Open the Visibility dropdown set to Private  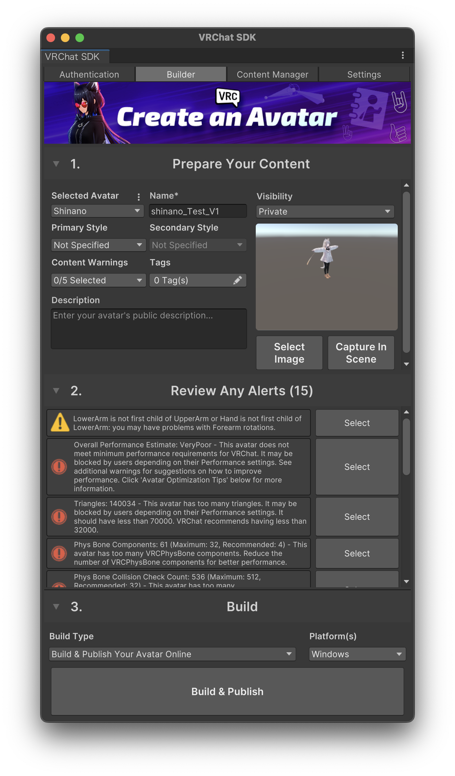pos(325,212)
